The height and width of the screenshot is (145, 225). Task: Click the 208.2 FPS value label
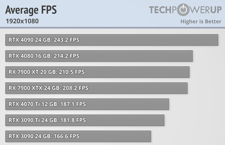(x=76, y=88)
